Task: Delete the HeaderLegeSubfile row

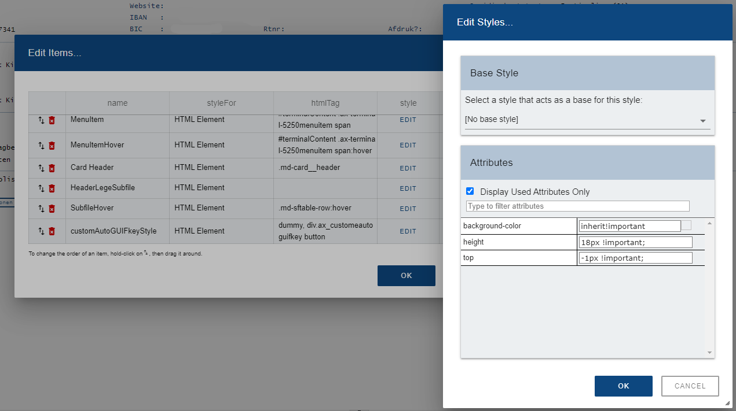Action: [52, 188]
